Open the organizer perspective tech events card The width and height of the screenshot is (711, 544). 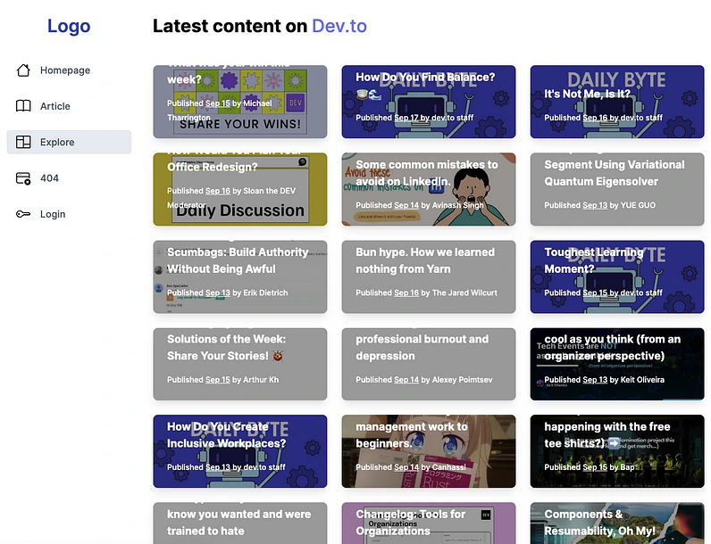pyautogui.click(x=617, y=364)
